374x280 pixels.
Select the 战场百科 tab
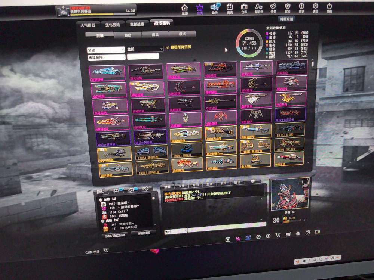[162, 23]
